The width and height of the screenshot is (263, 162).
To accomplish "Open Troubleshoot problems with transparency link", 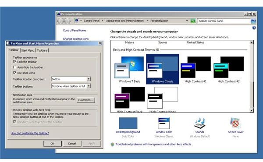I will tap(153, 144).
